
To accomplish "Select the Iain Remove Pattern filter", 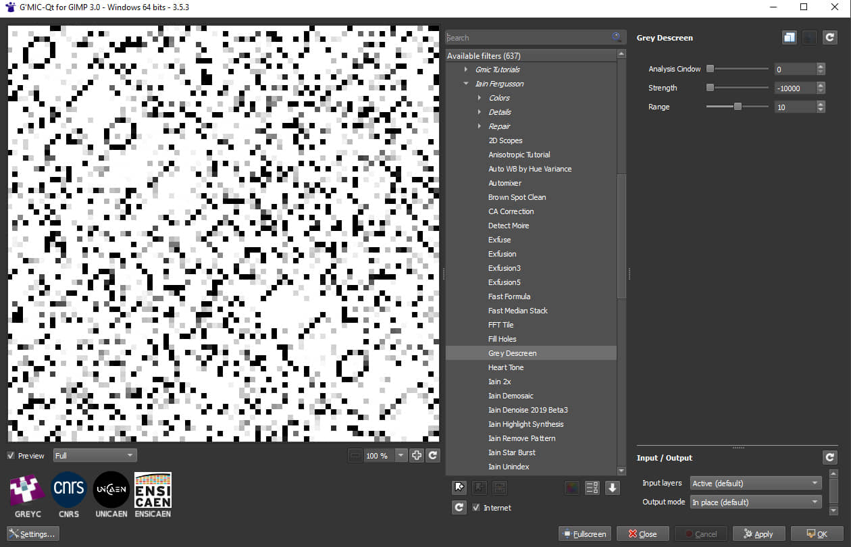I will 522,438.
